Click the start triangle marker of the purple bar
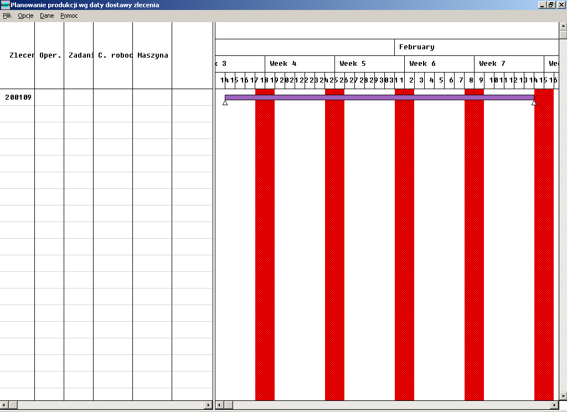The width and height of the screenshot is (567, 412). click(225, 102)
